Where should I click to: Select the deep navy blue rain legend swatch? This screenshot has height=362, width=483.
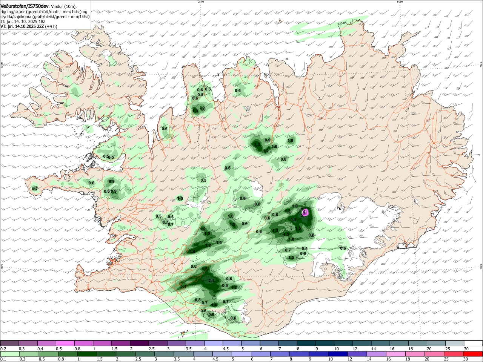(x=338, y=354)
